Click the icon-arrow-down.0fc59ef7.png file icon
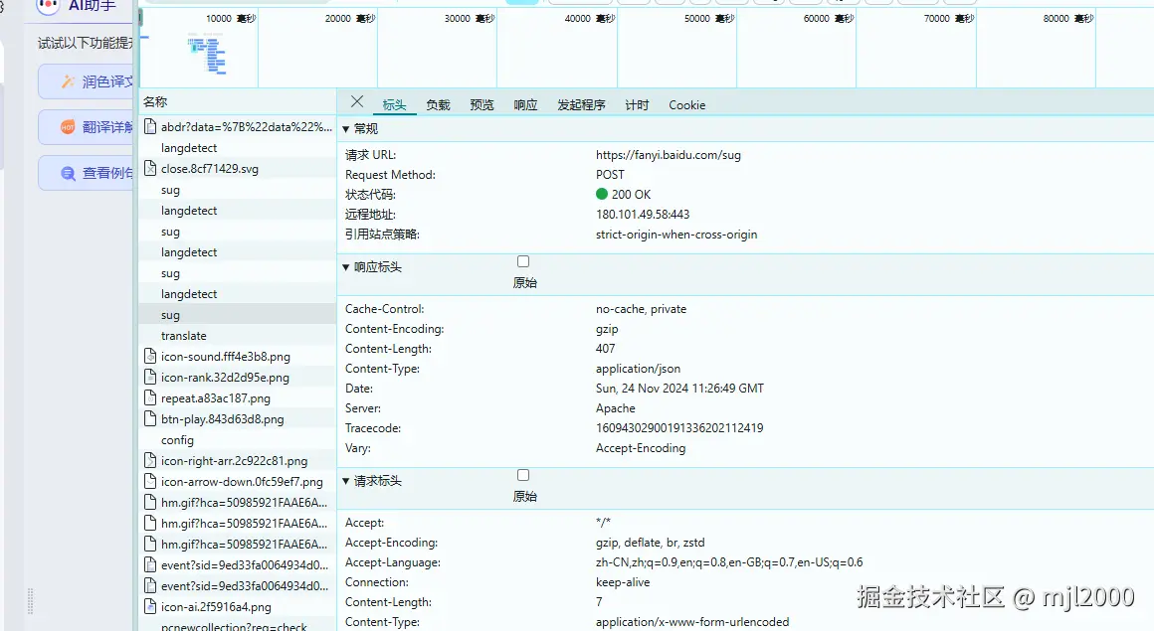1154x631 pixels. tap(150, 482)
